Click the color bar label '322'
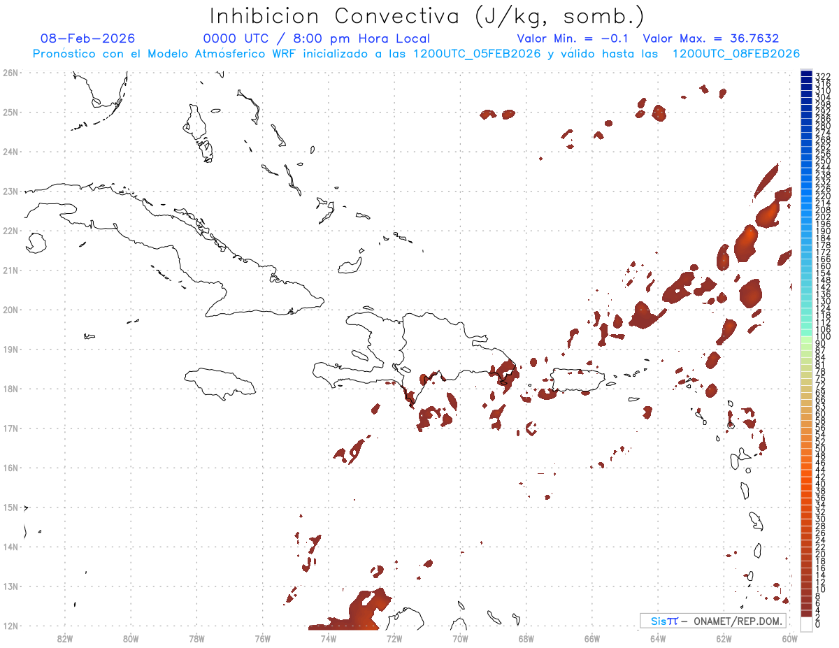839x648 pixels. 823,76
